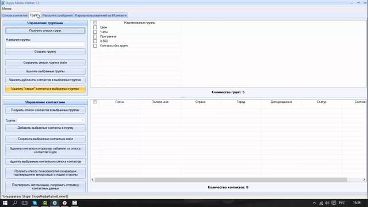Open the white C app taskbar icon

[75, 203]
